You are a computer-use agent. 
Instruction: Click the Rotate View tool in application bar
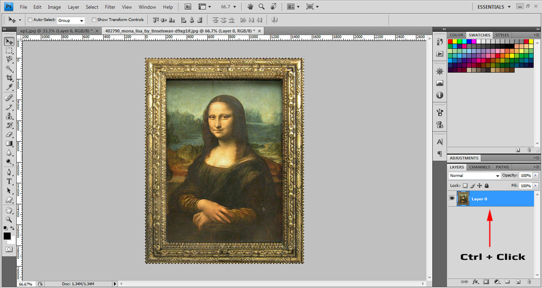(273, 6)
